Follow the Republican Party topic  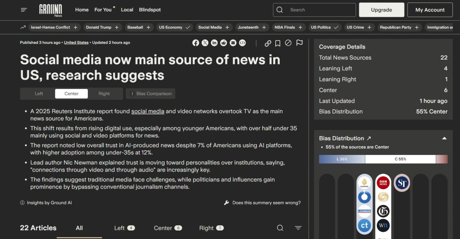point(417,27)
